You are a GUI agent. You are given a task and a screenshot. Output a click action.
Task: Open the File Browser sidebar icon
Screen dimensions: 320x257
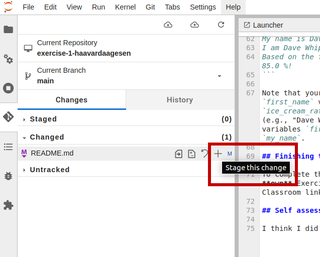click(x=9, y=30)
